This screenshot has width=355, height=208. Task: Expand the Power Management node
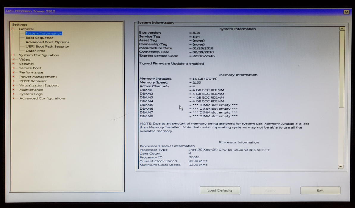(x=13, y=77)
